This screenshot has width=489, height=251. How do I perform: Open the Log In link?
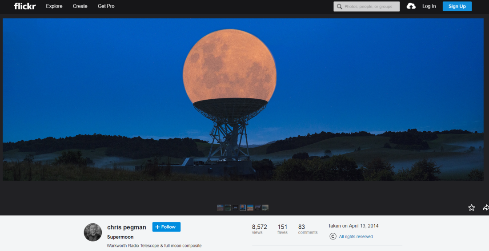(x=429, y=6)
